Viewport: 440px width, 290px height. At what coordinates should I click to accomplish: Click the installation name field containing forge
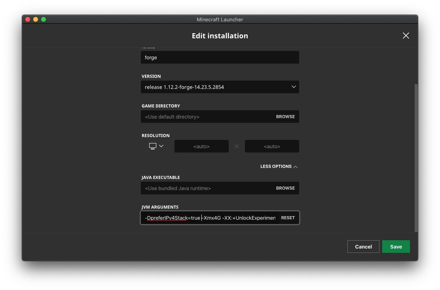pos(220,57)
